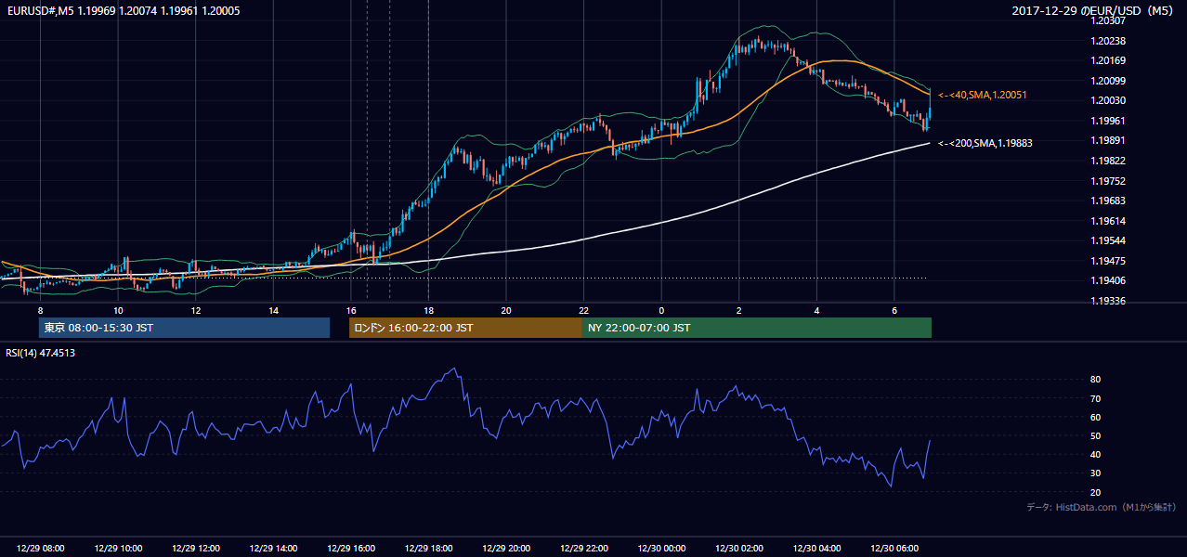Click price axis value 1.19891
Screen dimensions: 1187x557
(x=1108, y=140)
